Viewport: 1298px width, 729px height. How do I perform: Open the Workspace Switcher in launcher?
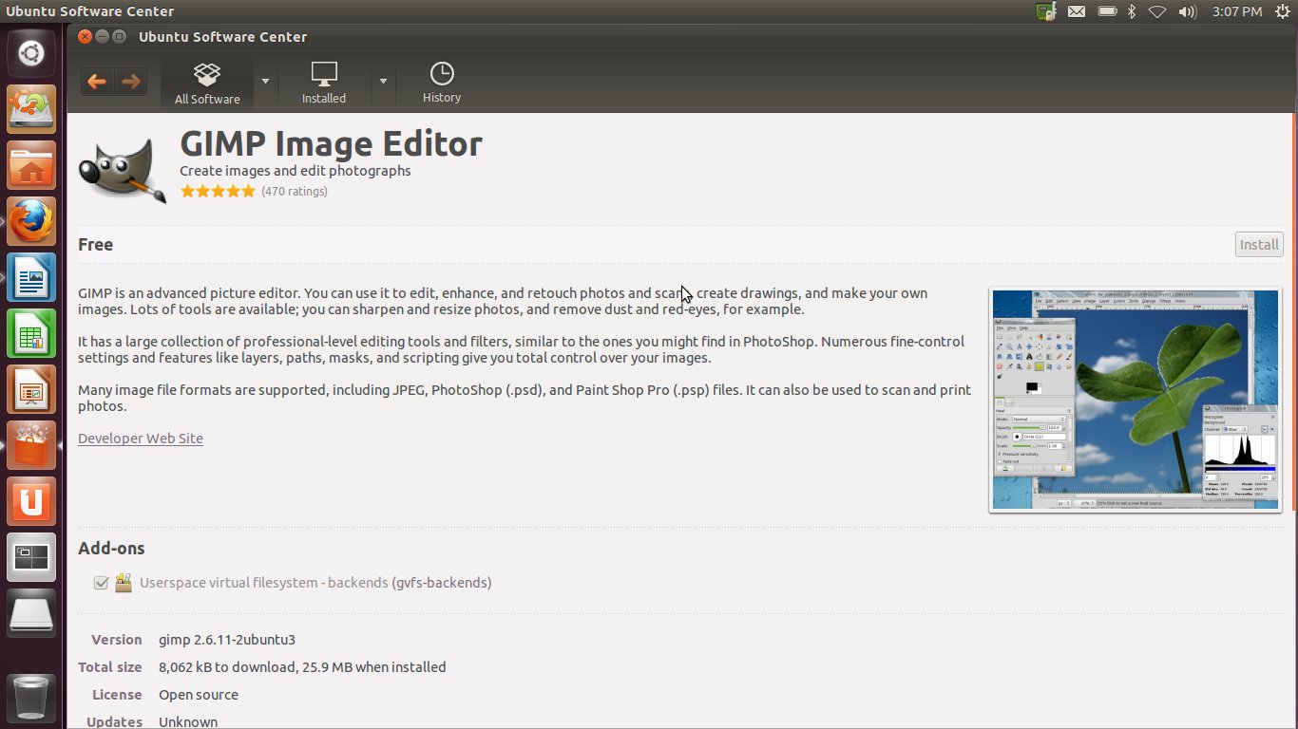pyautogui.click(x=31, y=557)
